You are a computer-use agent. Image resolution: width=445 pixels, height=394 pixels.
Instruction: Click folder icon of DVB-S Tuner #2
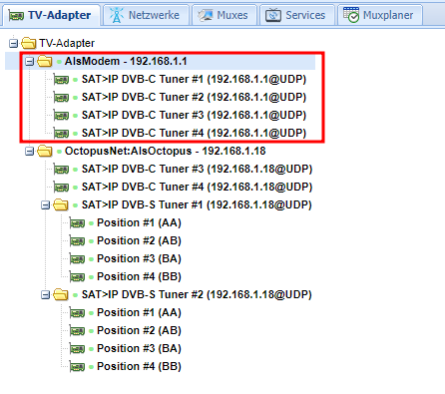pos(61,294)
